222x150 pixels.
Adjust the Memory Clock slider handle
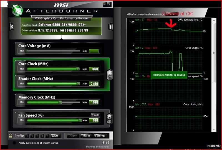[x=60, y=102]
